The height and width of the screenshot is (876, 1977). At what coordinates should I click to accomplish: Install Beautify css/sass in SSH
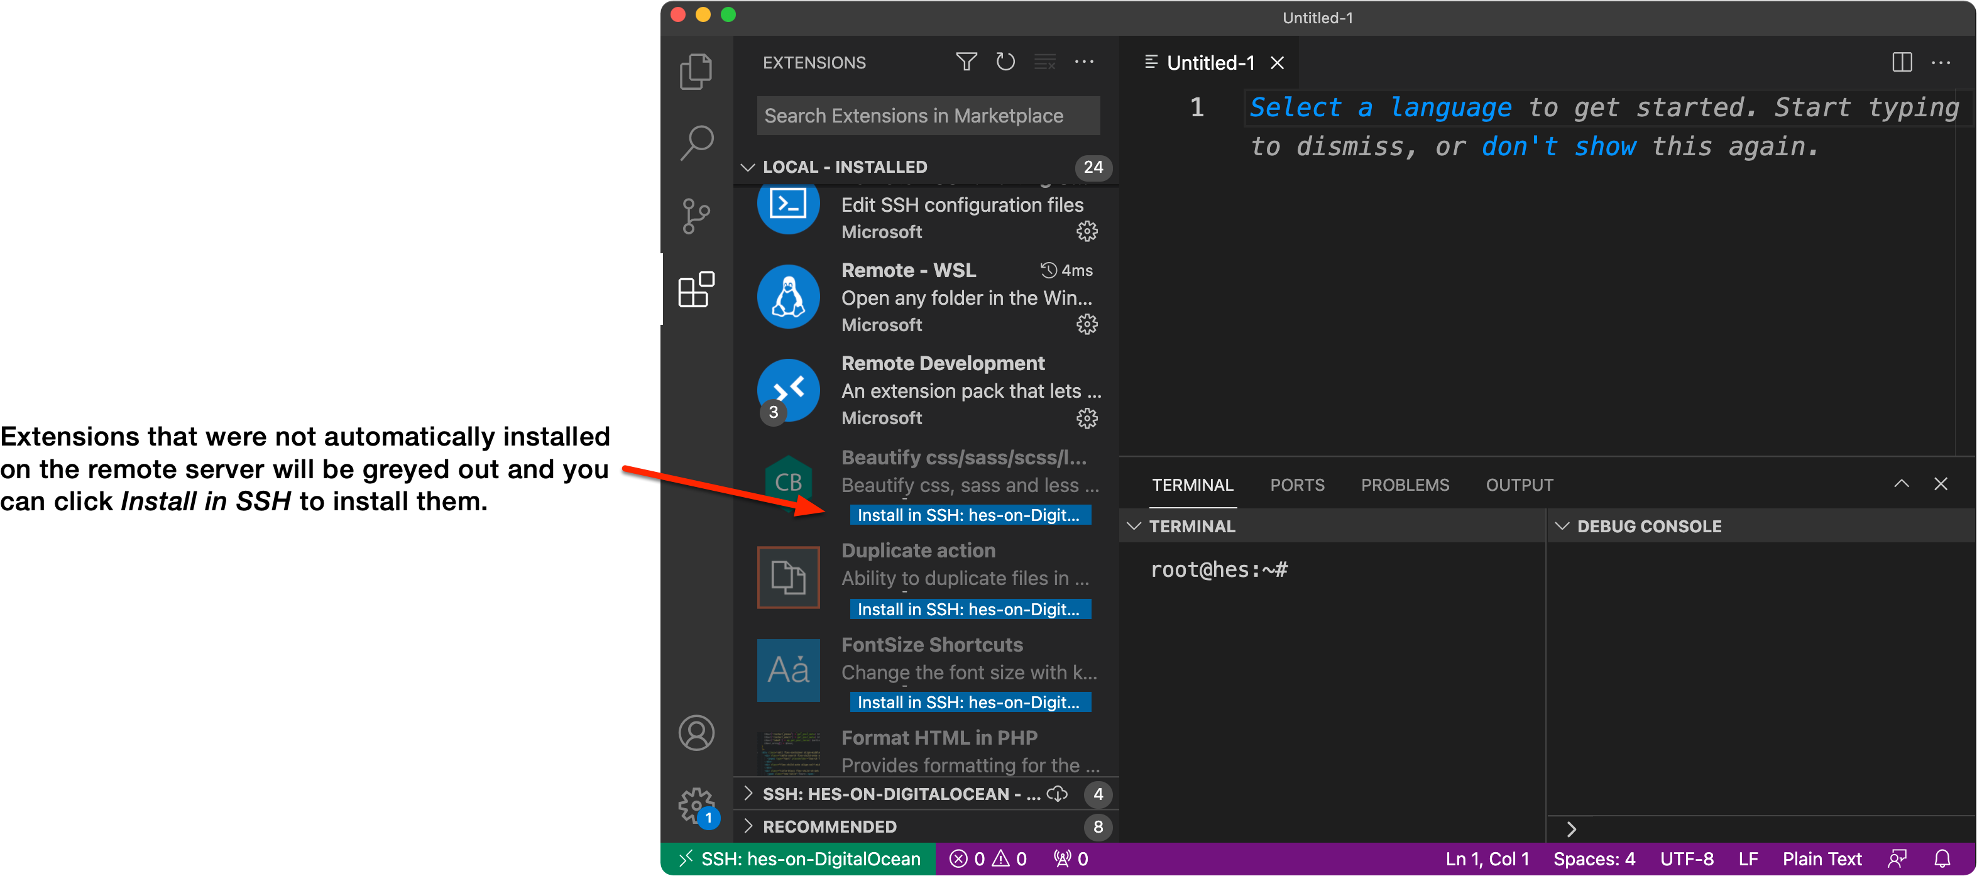(x=969, y=515)
